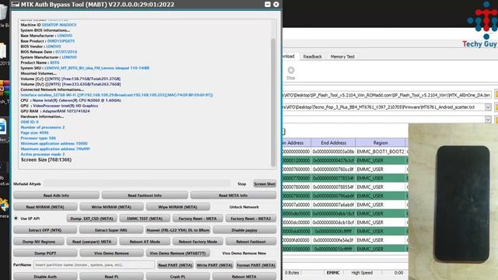
Task: Toggle the Use SP API radio button
Action: point(16,219)
